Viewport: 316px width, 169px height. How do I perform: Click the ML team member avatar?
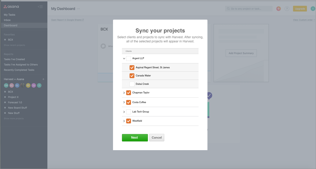(12, 86)
